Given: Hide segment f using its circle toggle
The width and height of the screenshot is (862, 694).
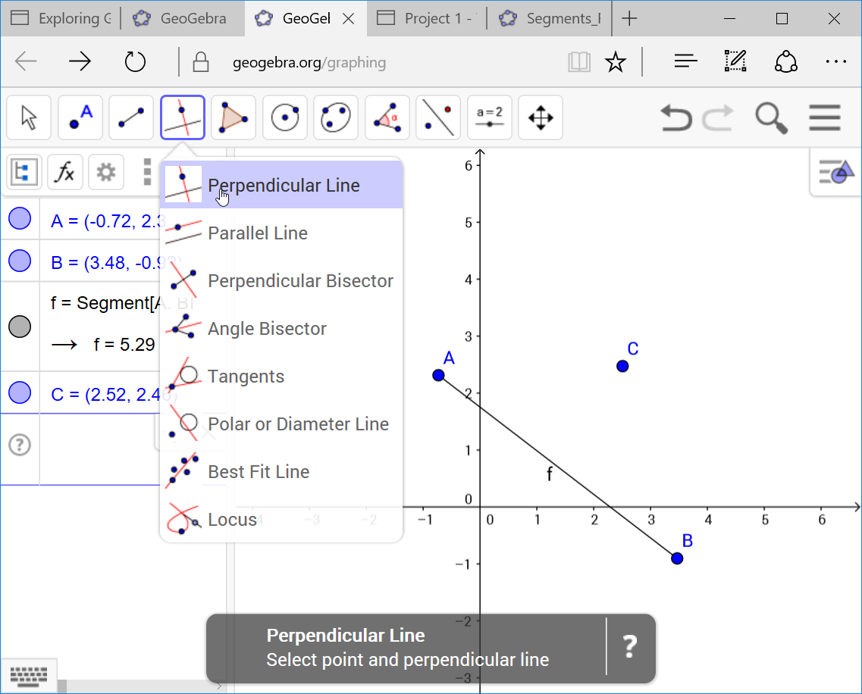Looking at the screenshot, I should pos(20,326).
